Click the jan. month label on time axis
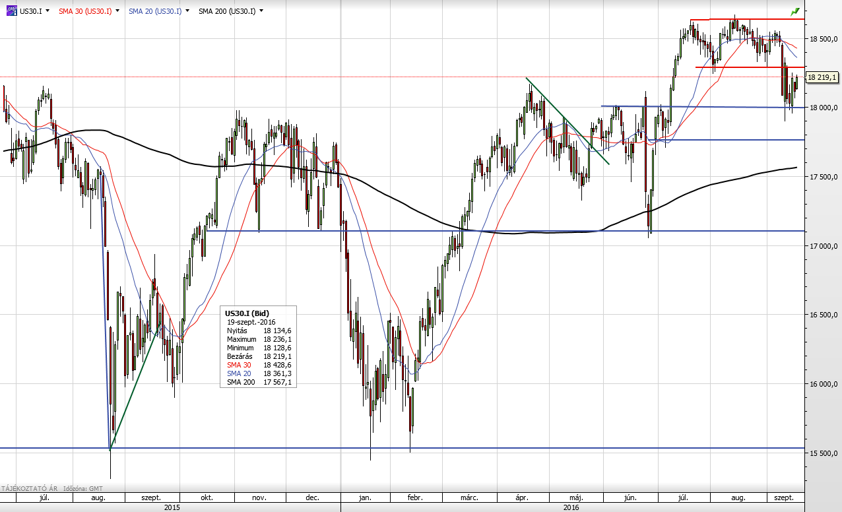The width and height of the screenshot is (842, 512). pyautogui.click(x=365, y=497)
